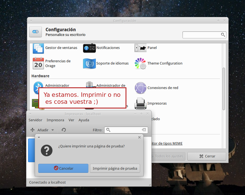245x195 pixels.
Task: Click the Configuración header toggle icon
Action: pos(36,32)
